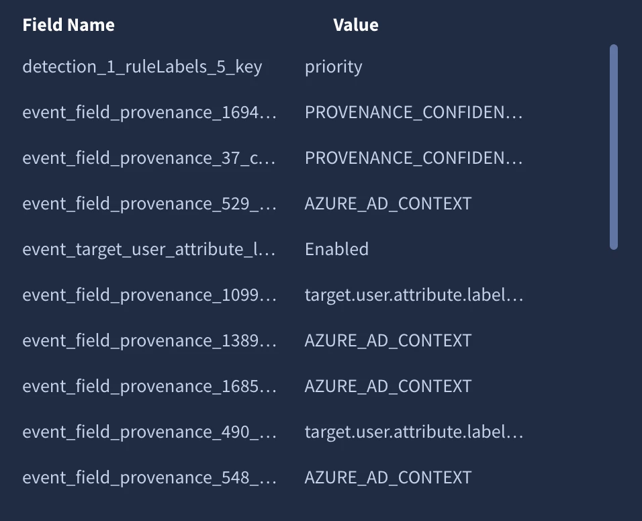Screen dimensions: 642x521
Task: Select event_field_provenance_1389 field name
Action: (x=150, y=340)
